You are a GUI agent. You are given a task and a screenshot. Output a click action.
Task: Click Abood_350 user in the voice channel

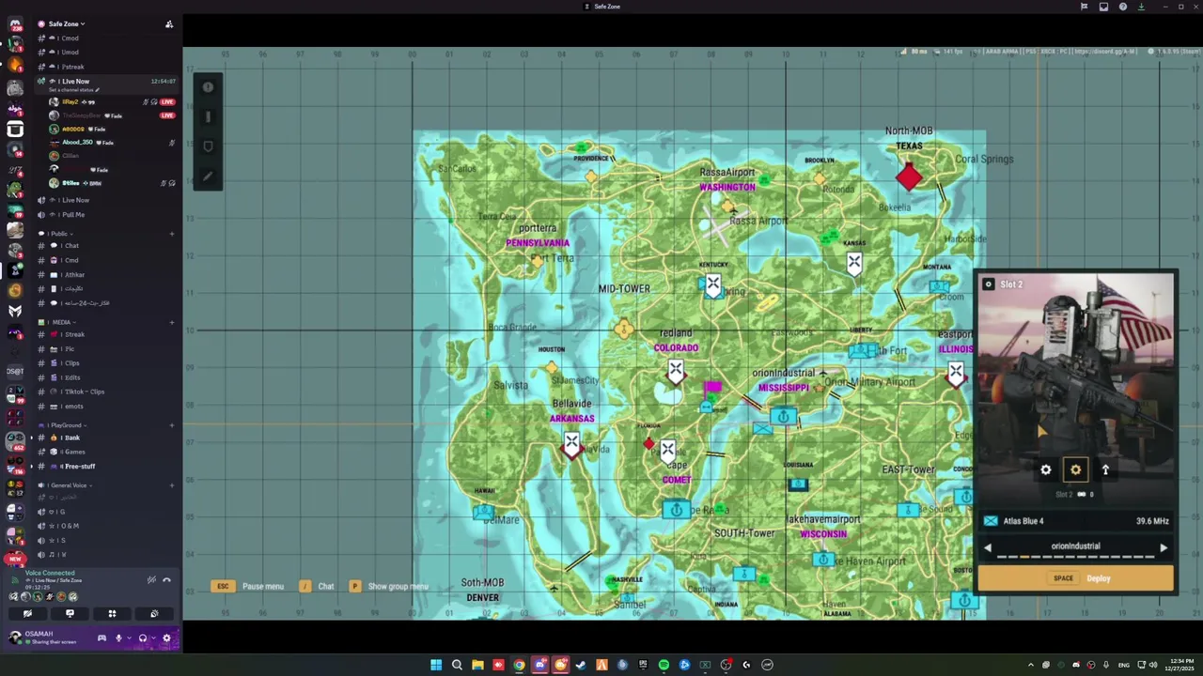[x=105, y=142]
